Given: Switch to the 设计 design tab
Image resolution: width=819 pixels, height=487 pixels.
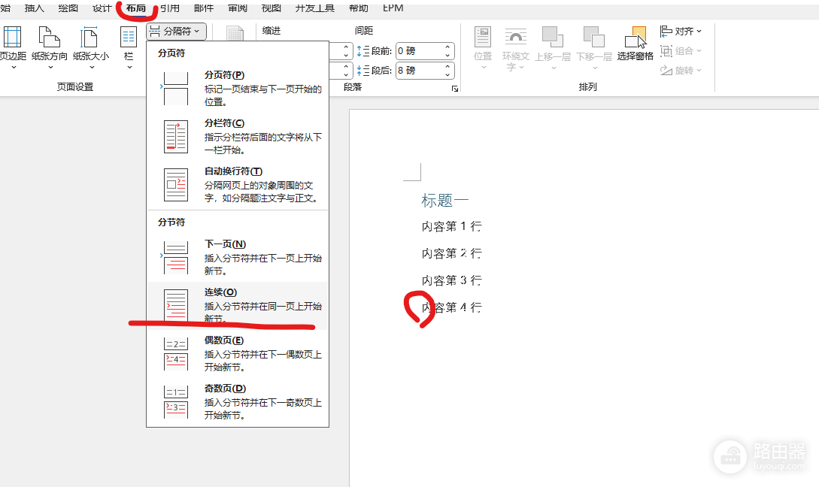Looking at the screenshot, I should pyautogui.click(x=102, y=8).
